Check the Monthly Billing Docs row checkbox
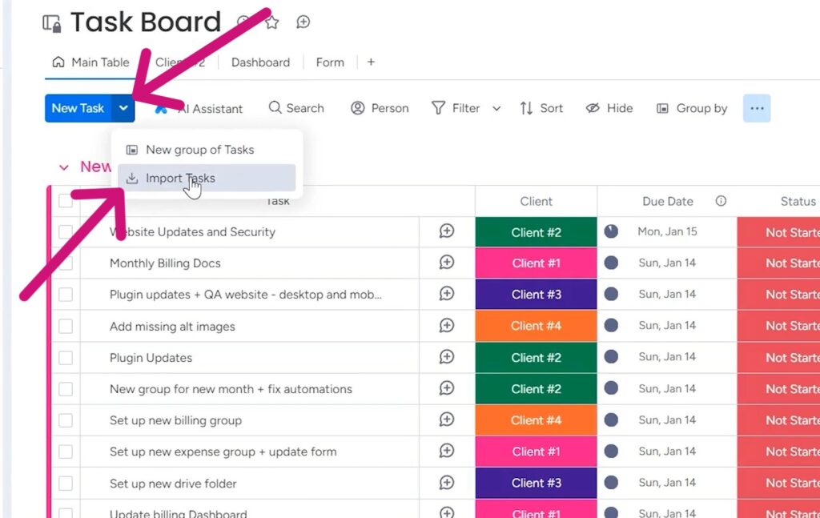This screenshot has height=518, width=820. (66, 263)
